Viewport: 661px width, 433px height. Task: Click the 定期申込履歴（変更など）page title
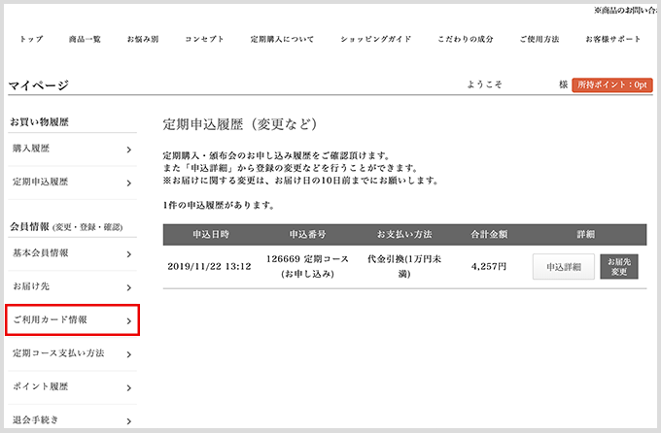tap(240, 124)
